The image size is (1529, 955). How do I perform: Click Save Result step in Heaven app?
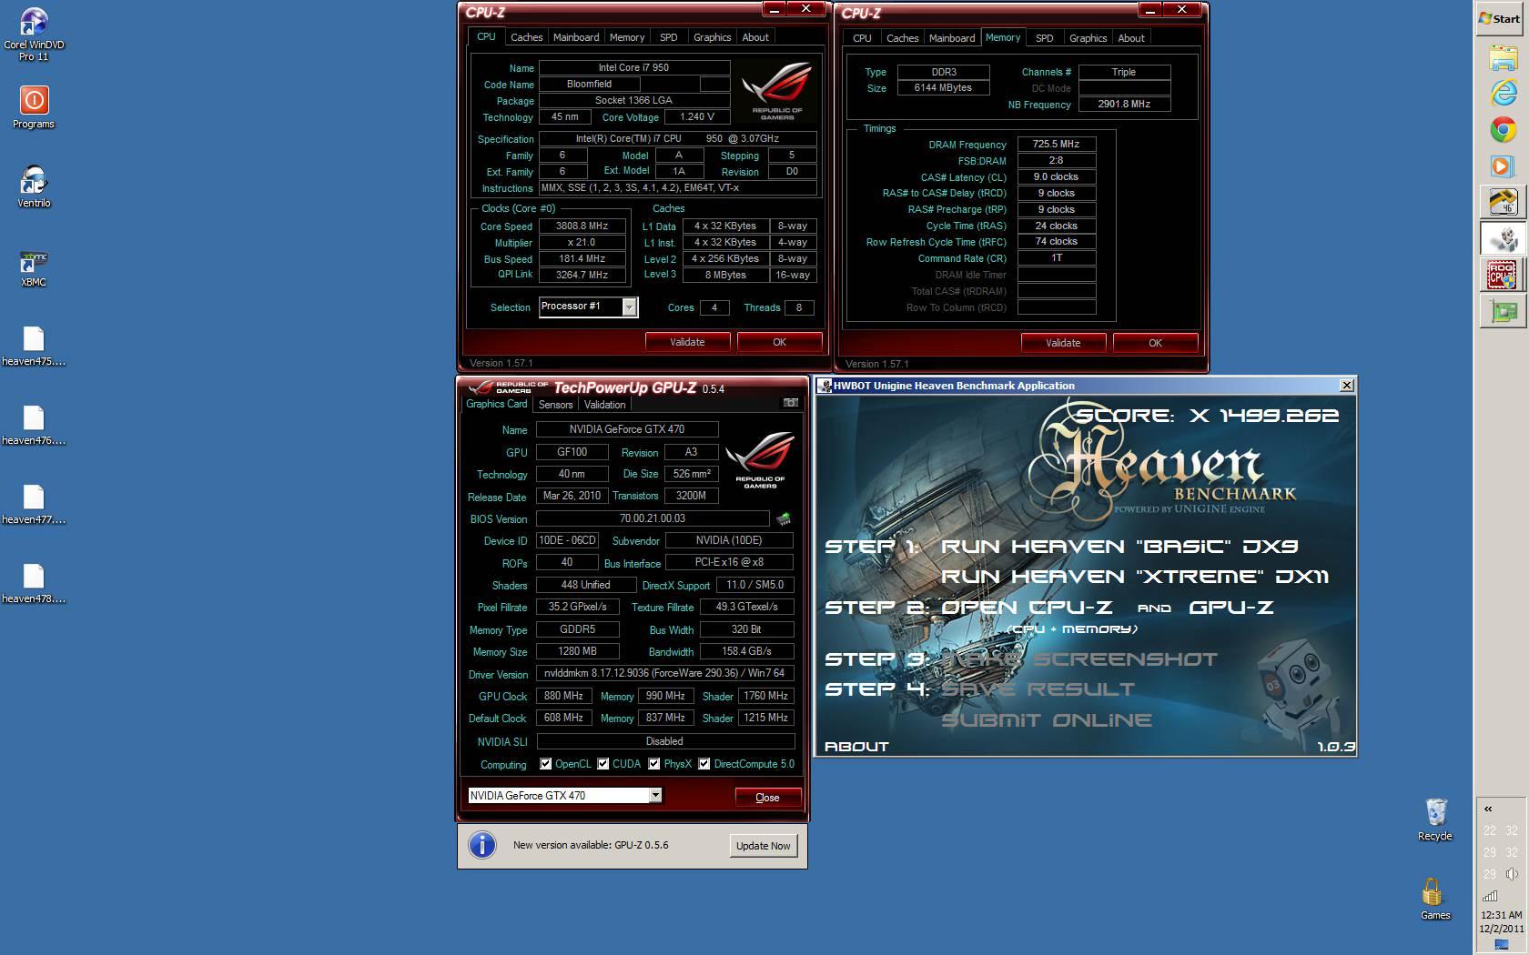[1038, 689]
